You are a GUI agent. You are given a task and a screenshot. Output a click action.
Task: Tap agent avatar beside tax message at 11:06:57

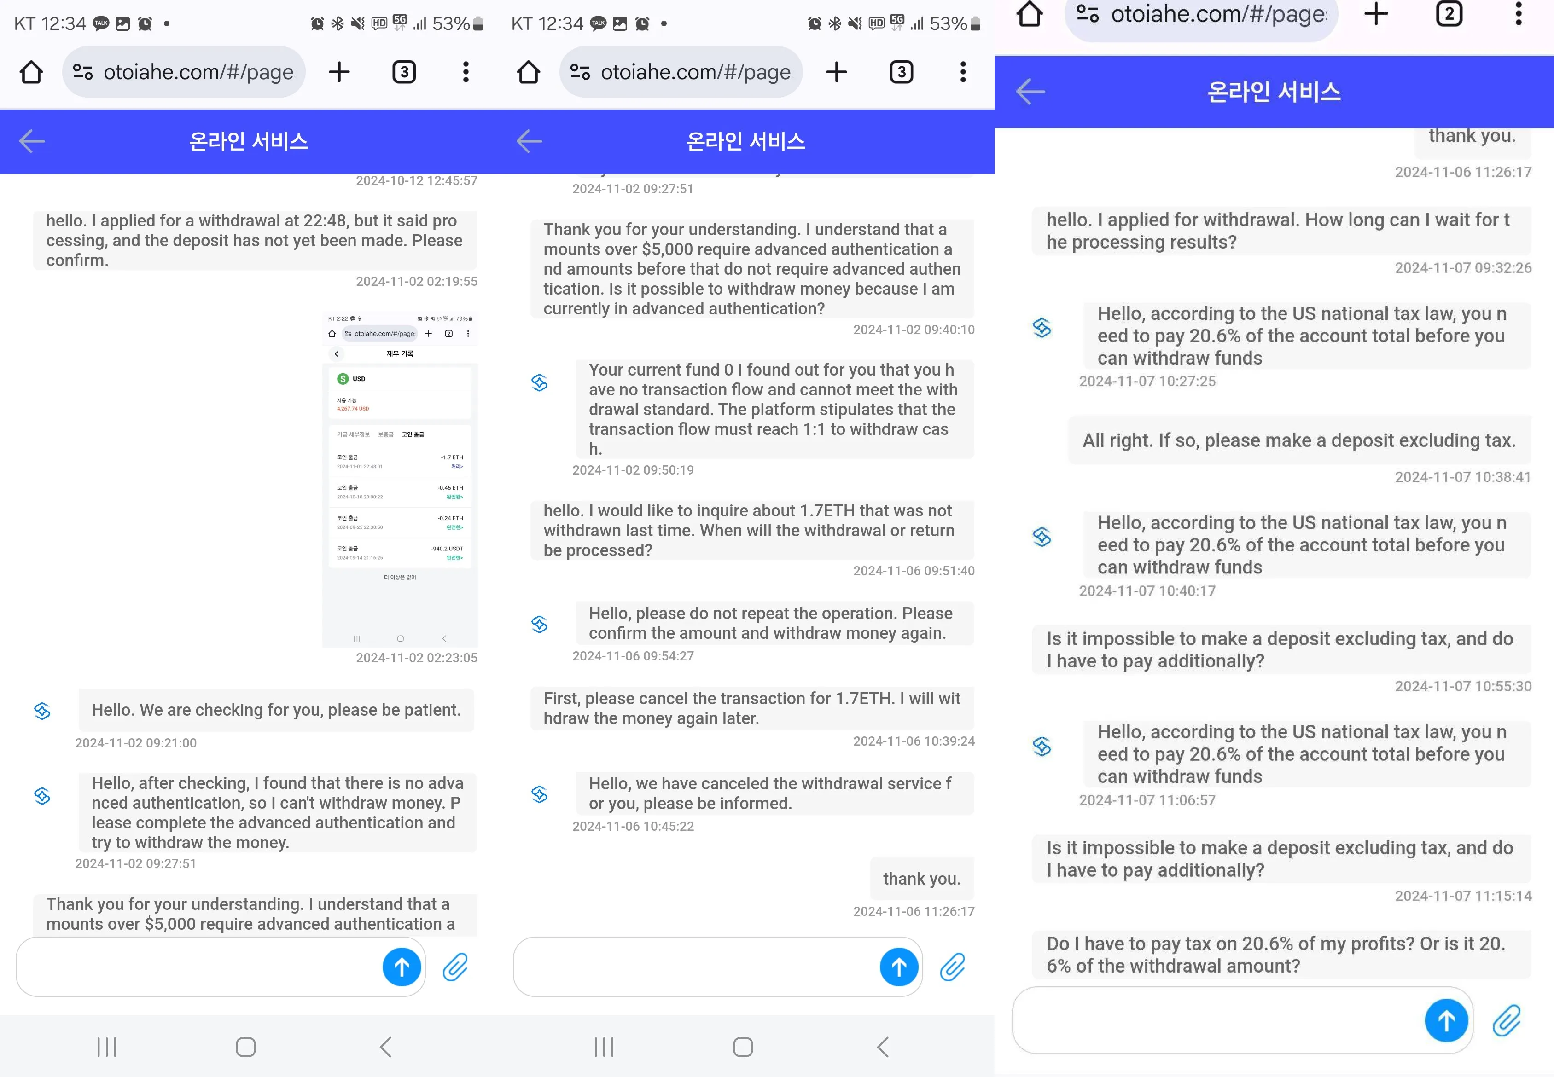(1042, 747)
